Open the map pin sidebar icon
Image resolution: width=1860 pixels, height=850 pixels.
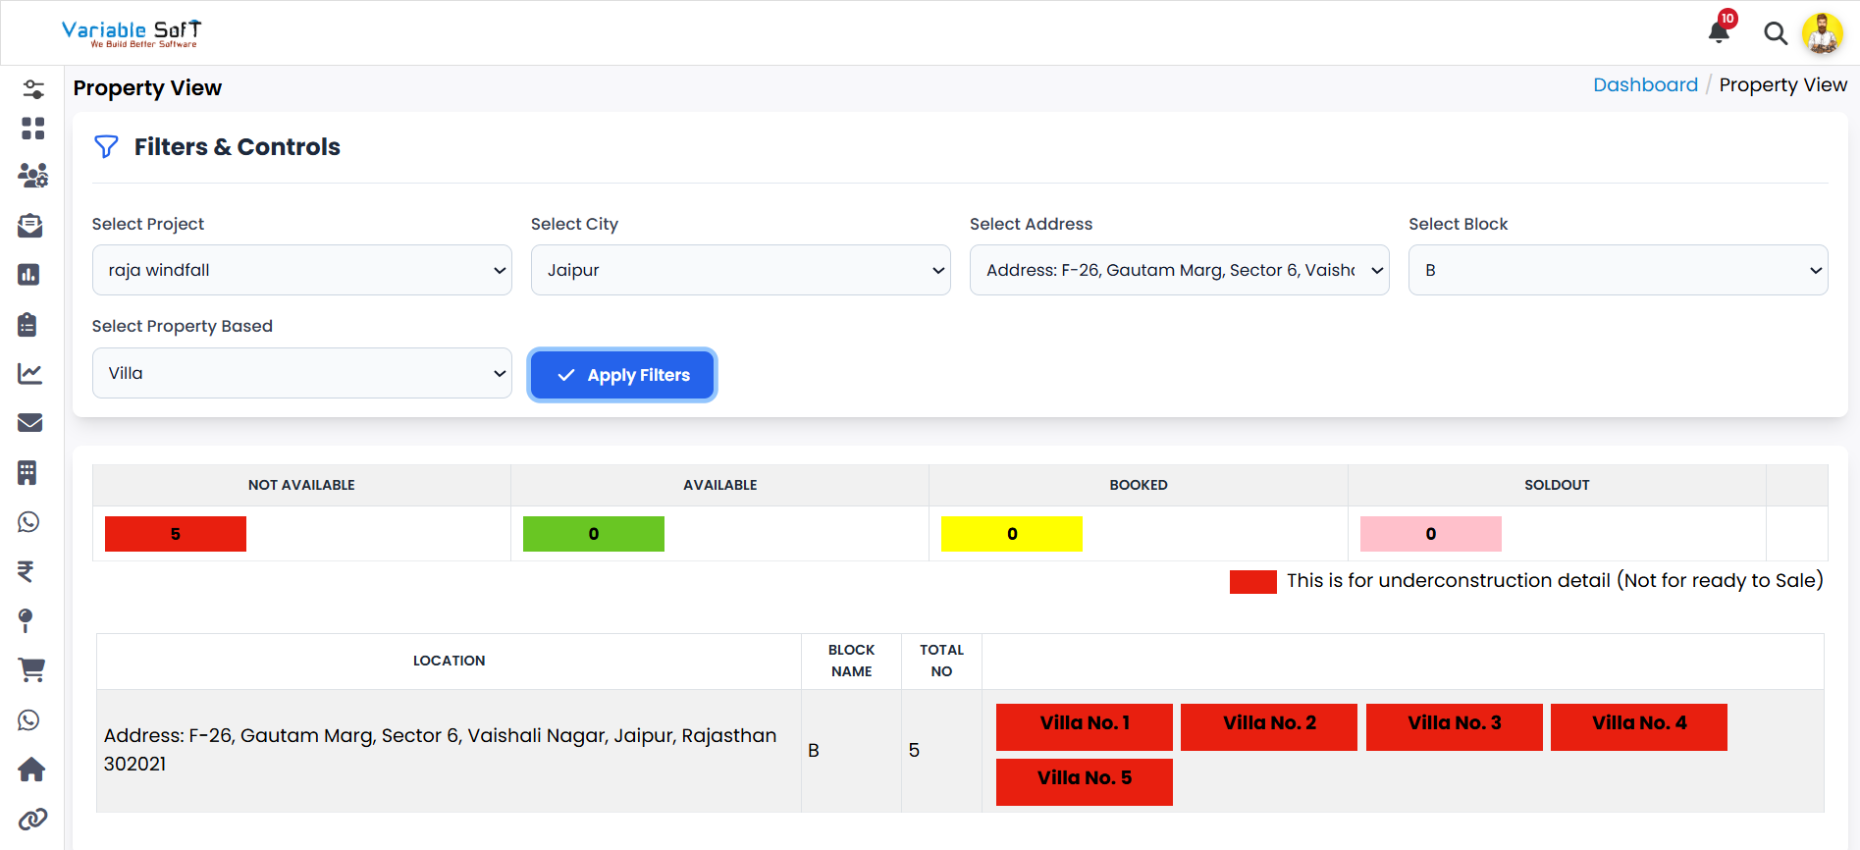pos(26,620)
